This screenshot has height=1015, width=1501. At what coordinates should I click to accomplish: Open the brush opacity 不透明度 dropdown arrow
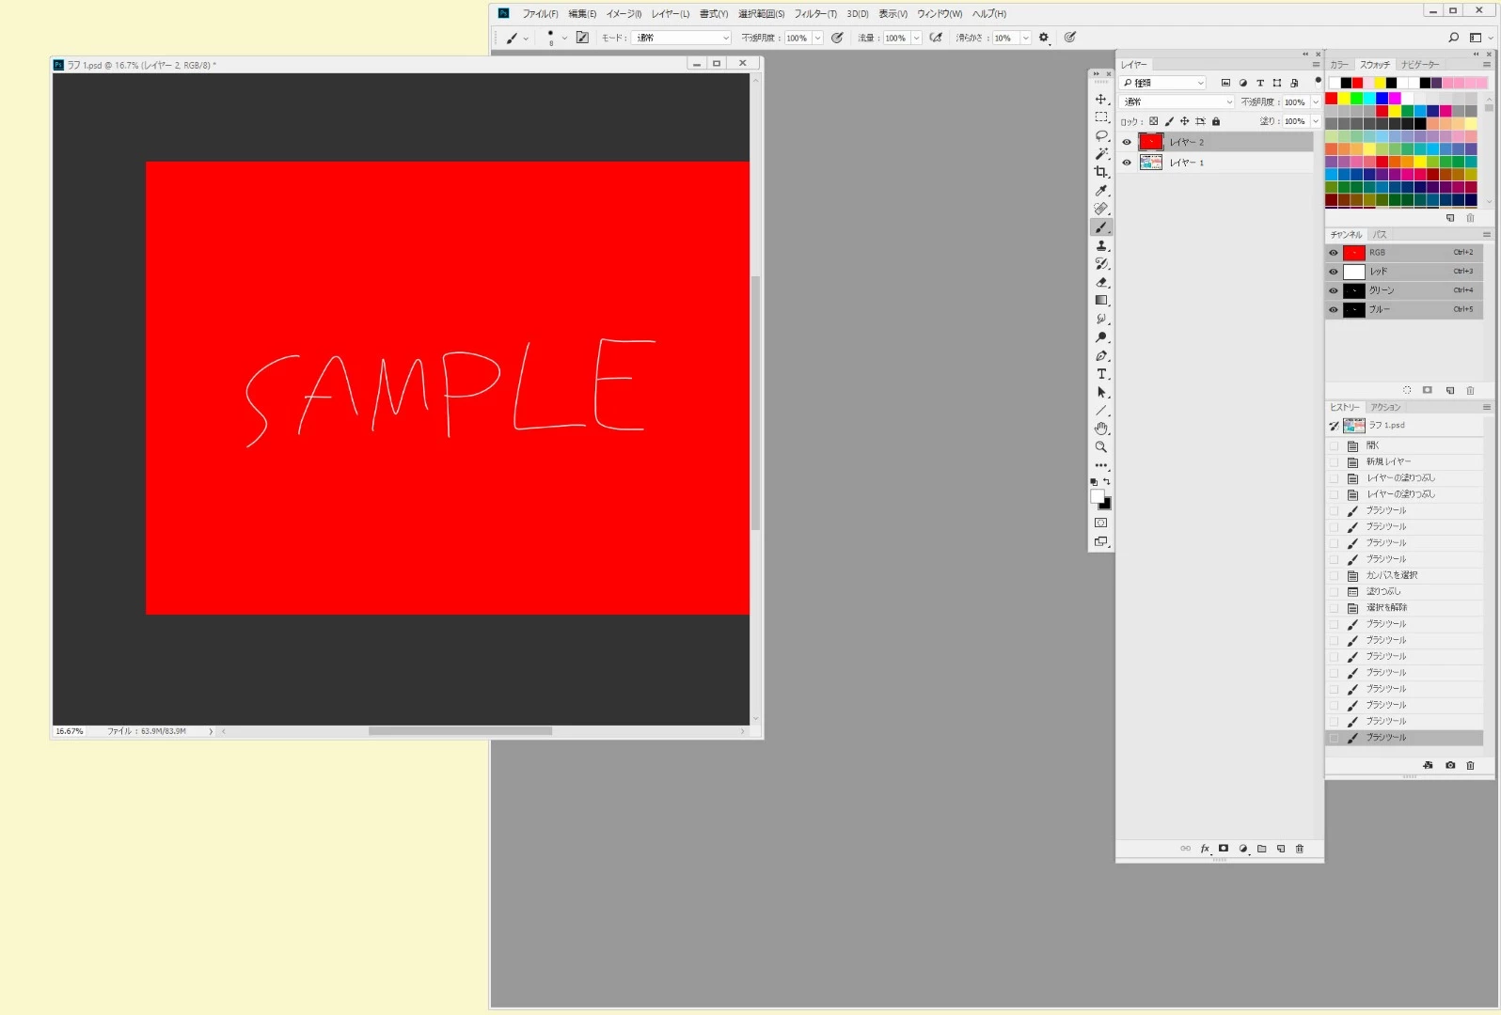pyautogui.click(x=817, y=38)
